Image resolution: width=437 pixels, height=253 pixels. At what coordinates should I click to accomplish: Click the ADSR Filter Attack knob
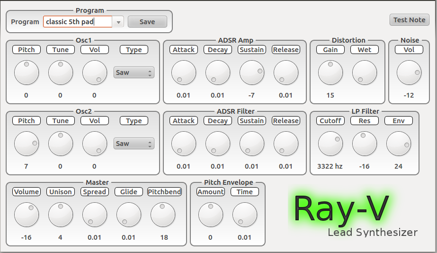coord(184,144)
